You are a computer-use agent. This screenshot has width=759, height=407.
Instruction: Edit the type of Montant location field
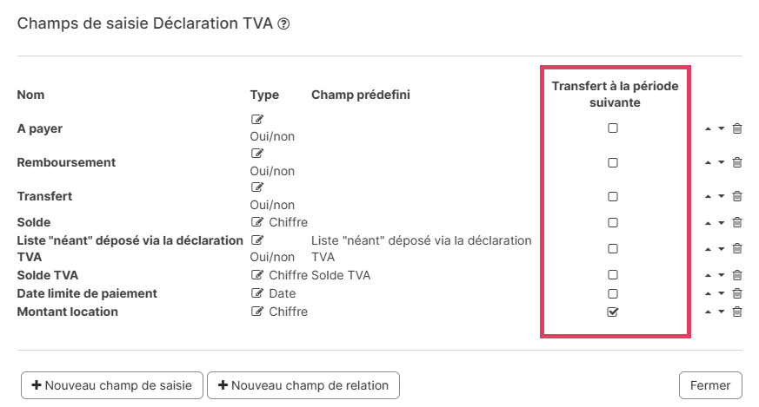point(256,312)
